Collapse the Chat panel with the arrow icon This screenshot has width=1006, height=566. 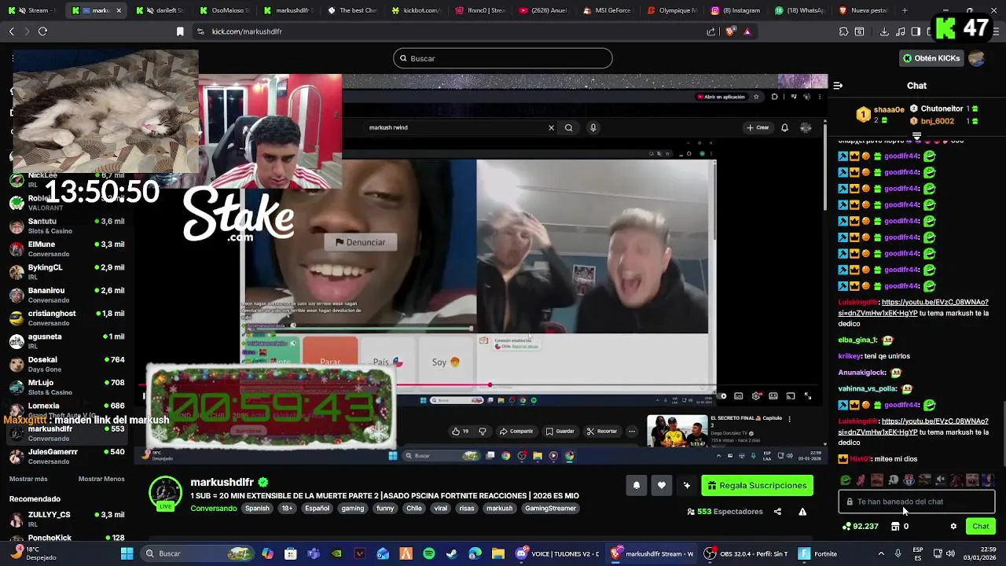click(x=838, y=86)
